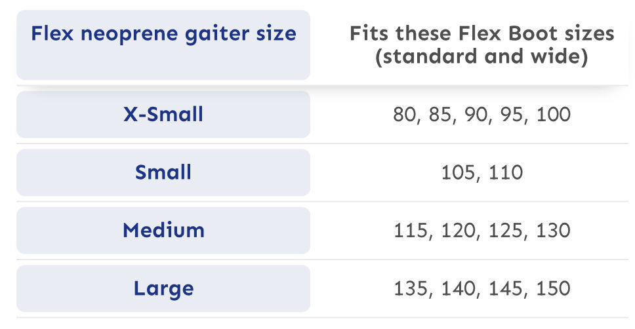The image size is (635, 329).
Task: Pick the Large gaiter size cell
Action: 163,288
